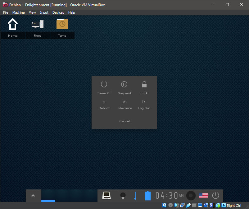Open the Help menu

(72, 12)
